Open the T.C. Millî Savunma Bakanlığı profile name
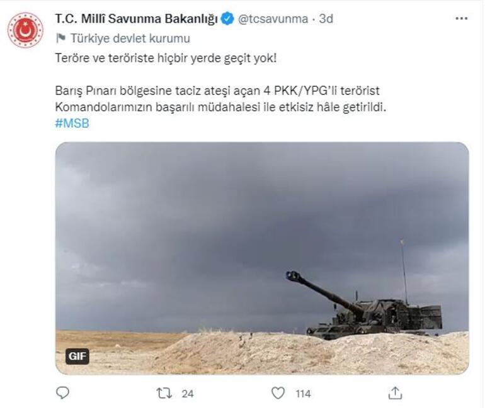 coord(136,19)
